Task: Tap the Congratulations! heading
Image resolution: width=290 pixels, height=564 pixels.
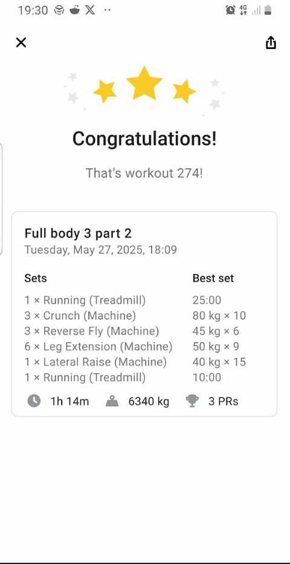Action: [x=144, y=139]
